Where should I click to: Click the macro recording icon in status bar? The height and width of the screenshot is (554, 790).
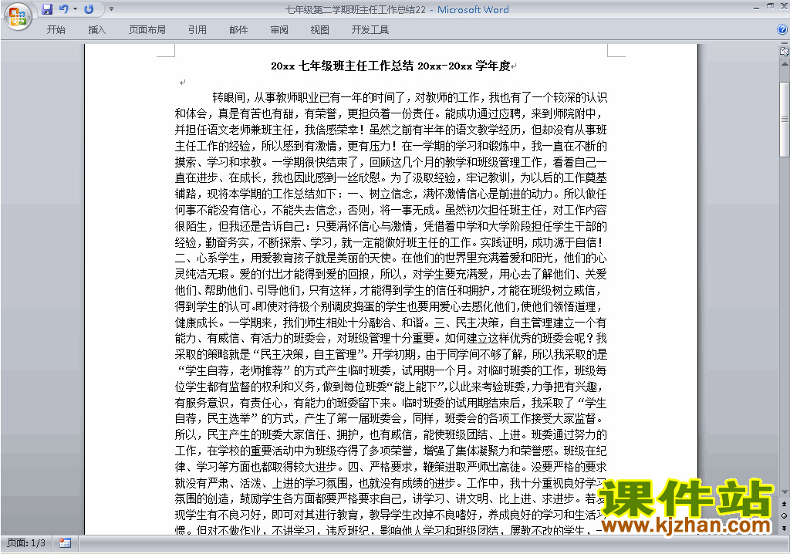65,543
